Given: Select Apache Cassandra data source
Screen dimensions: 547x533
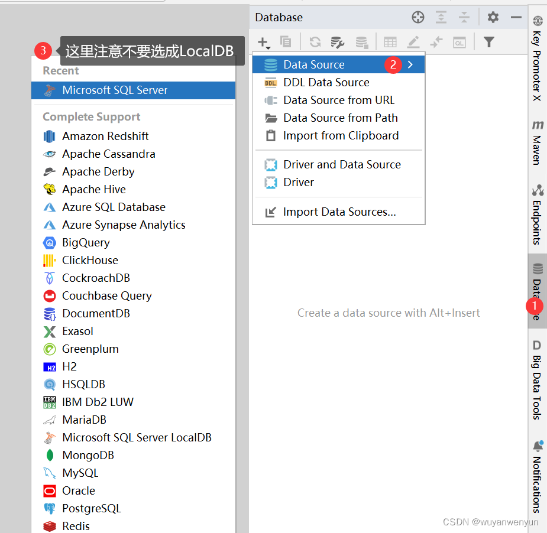Looking at the screenshot, I should click(133, 154).
